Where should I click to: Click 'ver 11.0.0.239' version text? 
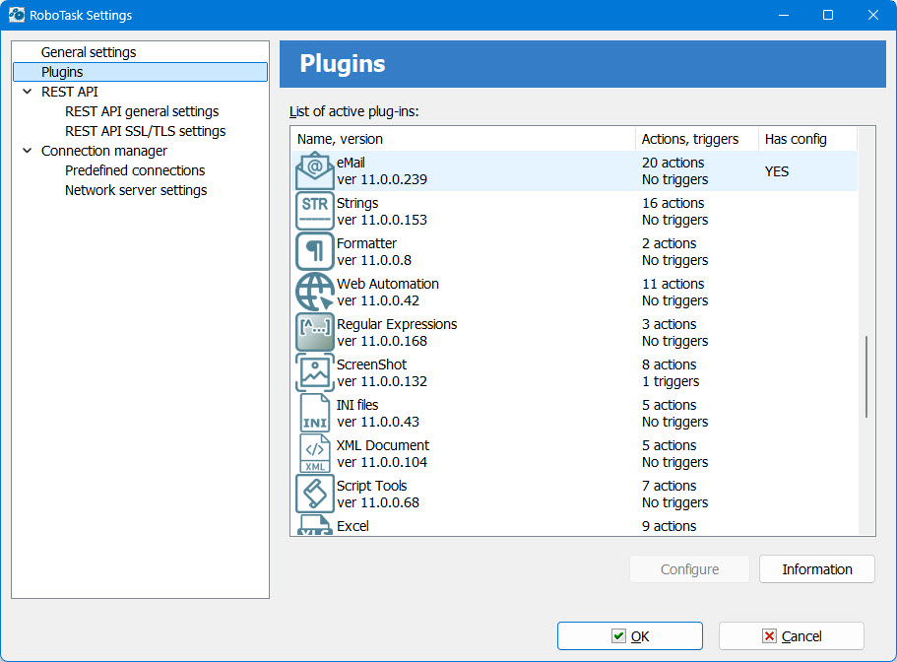[382, 179]
